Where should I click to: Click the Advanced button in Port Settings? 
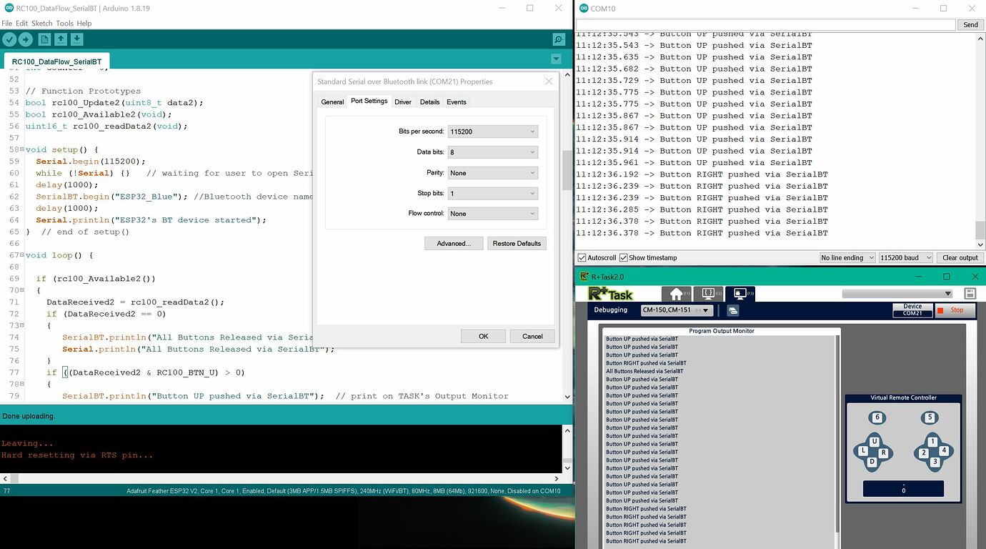coord(454,243)
